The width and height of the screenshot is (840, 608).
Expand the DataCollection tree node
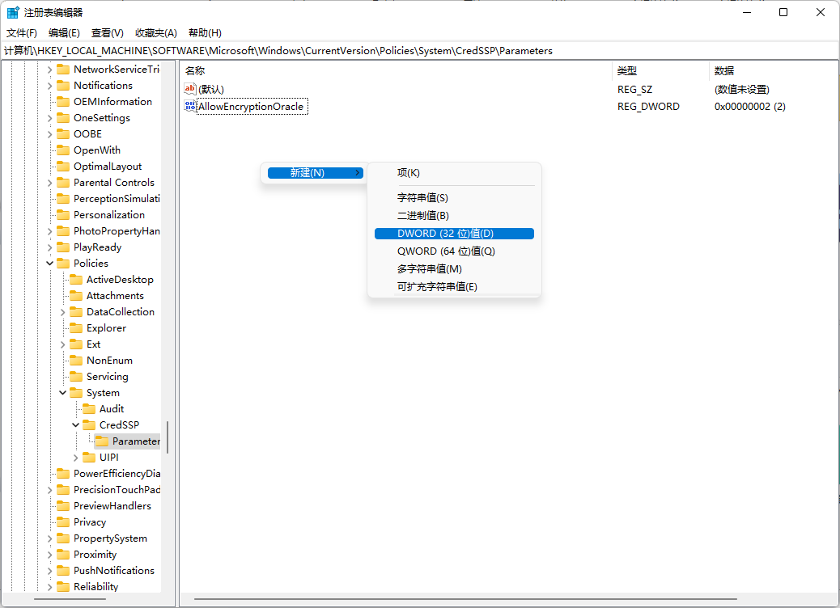(x=62, y=312)
